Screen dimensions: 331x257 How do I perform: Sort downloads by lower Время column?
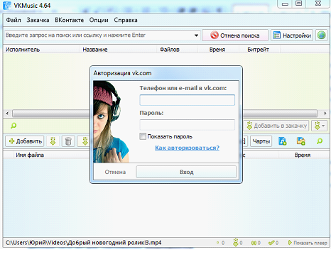point(303,155)
